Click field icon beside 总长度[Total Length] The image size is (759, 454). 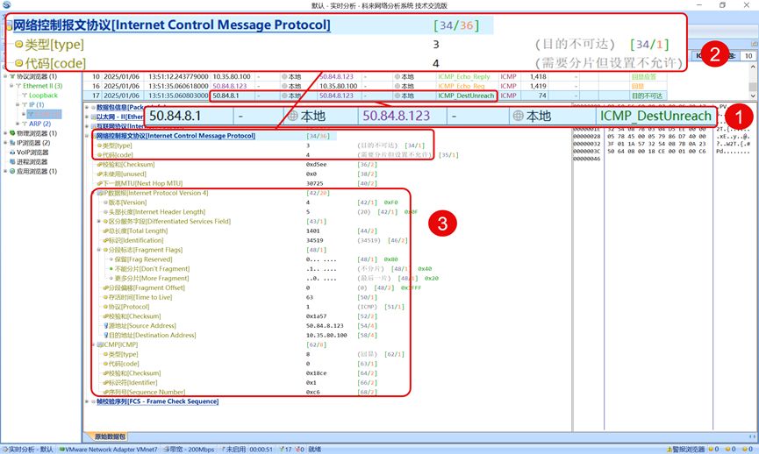click(x=105, y=231)
